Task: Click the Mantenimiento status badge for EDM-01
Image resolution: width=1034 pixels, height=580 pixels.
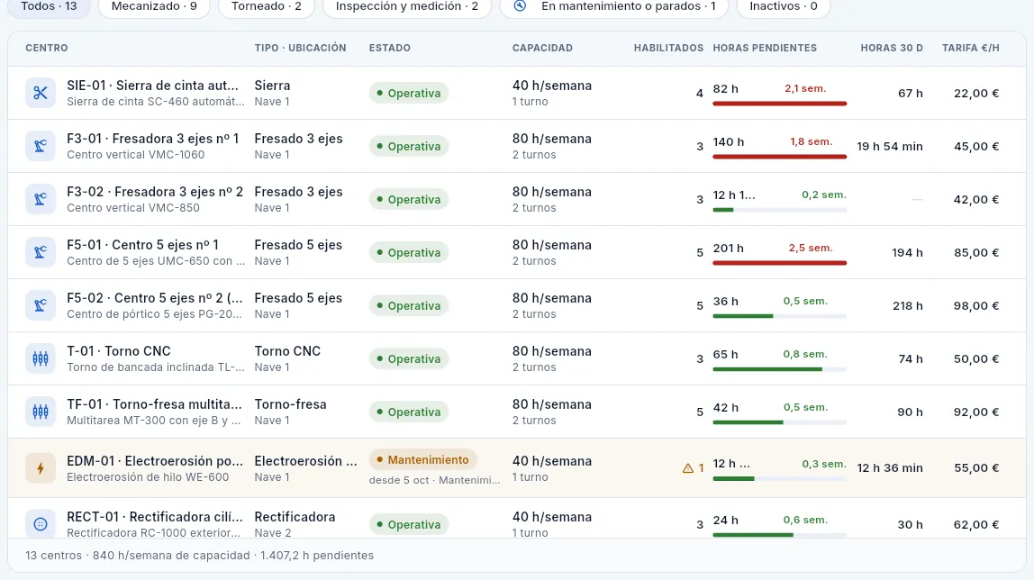Action: coord(422,460)
